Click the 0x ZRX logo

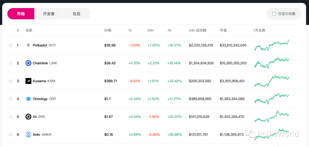28,117
